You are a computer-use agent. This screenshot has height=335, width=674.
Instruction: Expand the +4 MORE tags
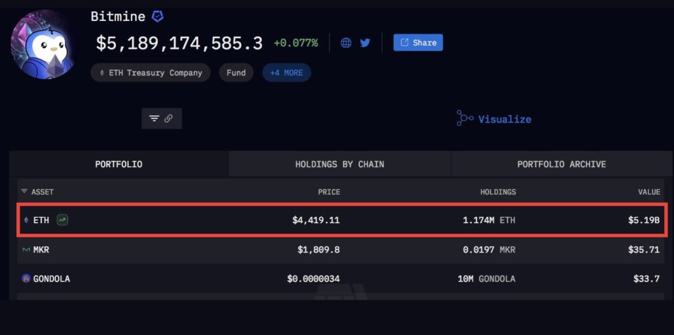(x=286, y=72)
